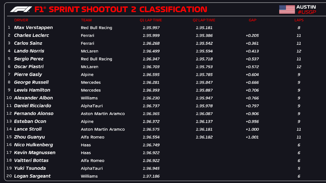This screenshot has height=183, width=326.
Task: Sort by the DRIVER column header
Action: coord(21,20)
